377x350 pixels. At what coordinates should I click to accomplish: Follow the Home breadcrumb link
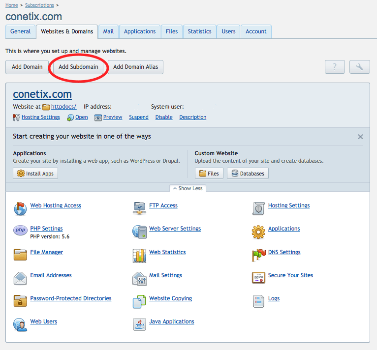(11, 5)
